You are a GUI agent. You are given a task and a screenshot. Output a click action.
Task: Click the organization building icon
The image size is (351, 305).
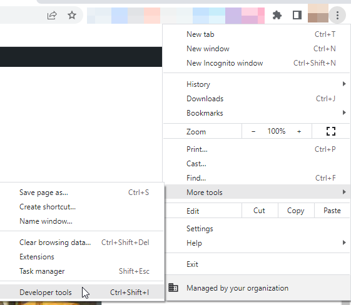click(173, 287)
